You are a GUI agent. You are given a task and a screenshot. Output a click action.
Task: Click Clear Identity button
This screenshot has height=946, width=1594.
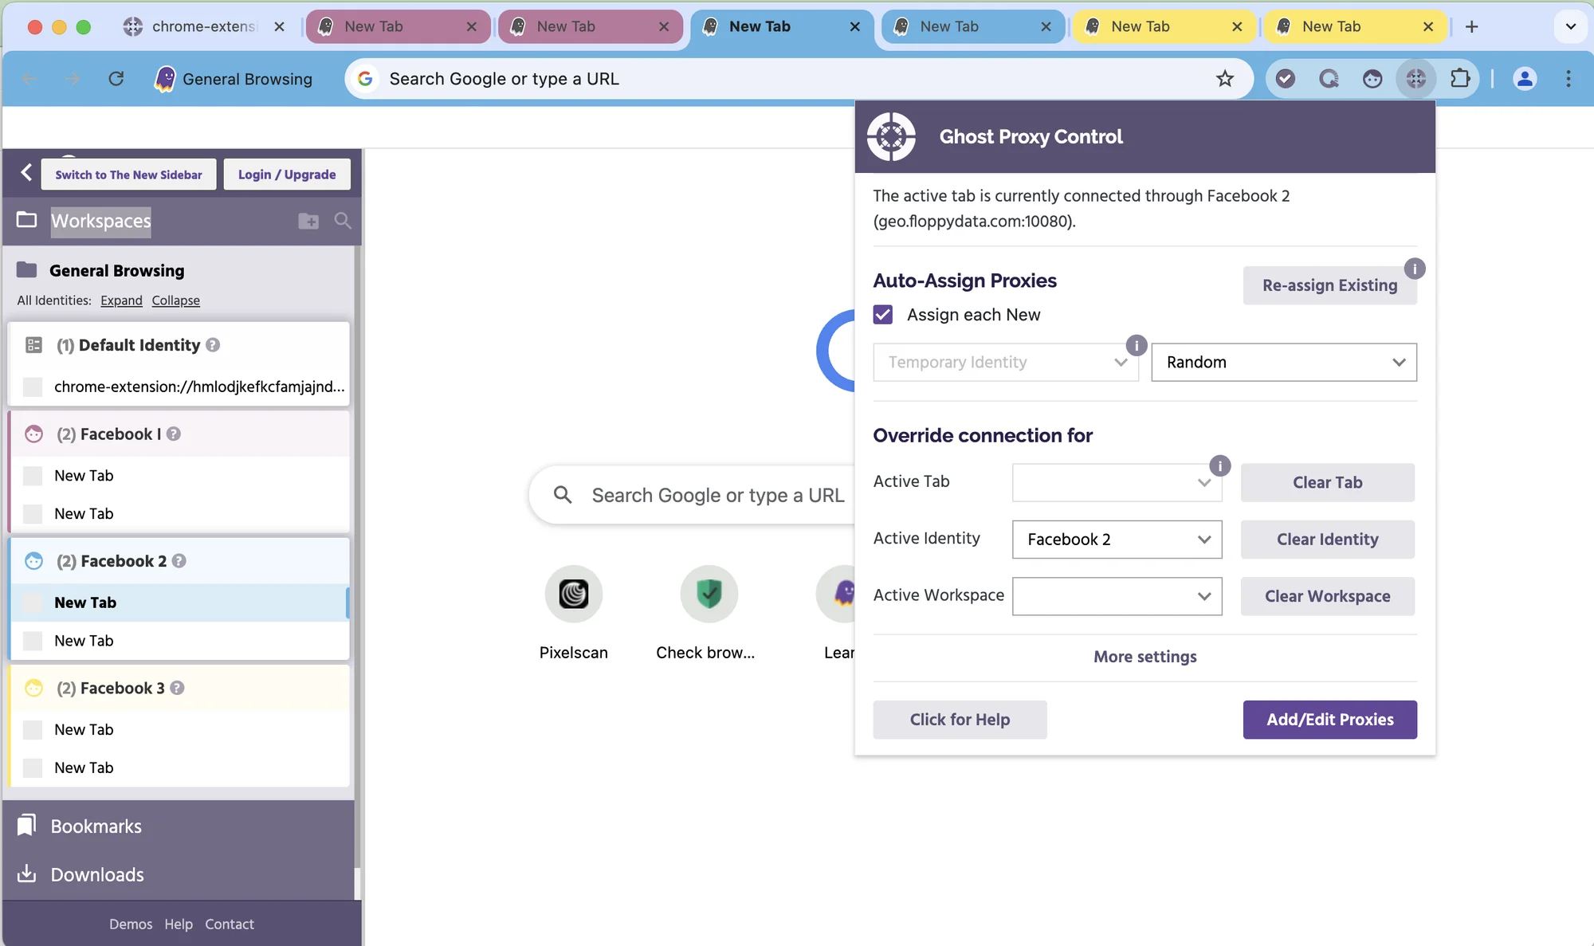[1327, 540]
